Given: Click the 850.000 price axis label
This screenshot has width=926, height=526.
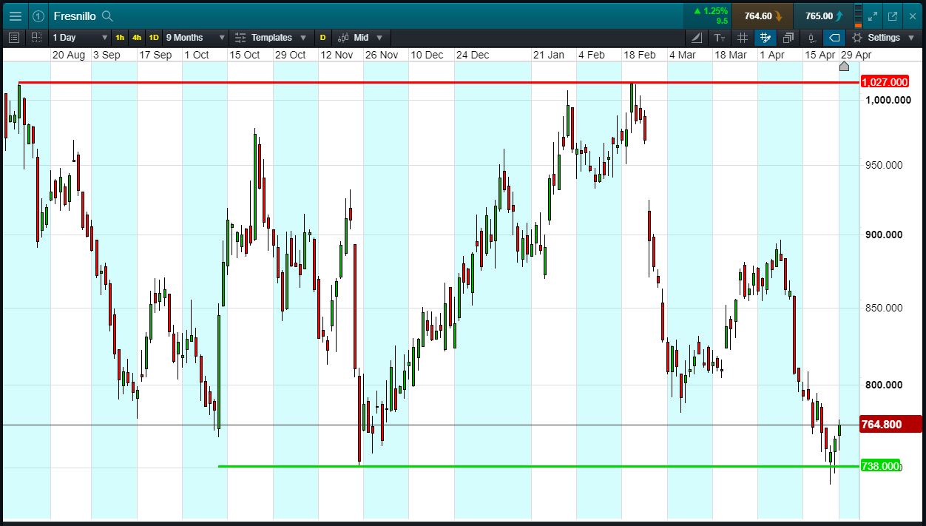Looking at the screenshot, I should [x=884, y=308].
